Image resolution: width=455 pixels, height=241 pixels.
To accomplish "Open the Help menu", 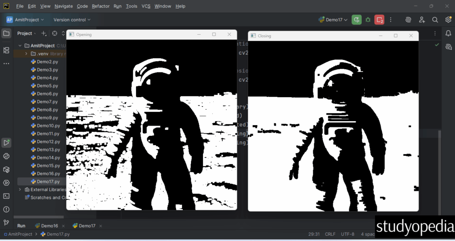I will pyautogui.click(x=180, y=6).
